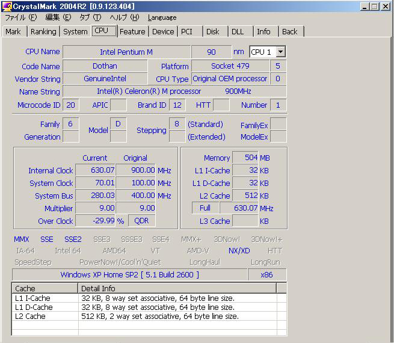This screenshot has width=394, height=343.
Task: Select the System tab
Action: (x=75, y=31)
